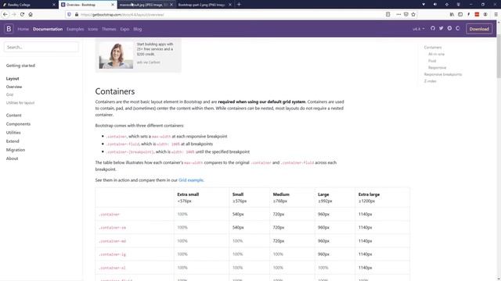Switch to the JPEG image tab

coord(146,5)
